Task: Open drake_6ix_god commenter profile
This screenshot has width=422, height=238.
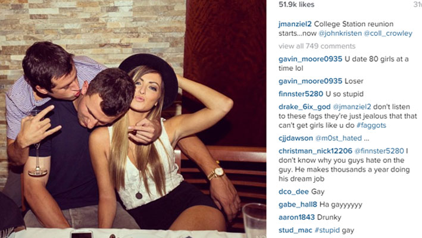Action: click(x=304, y=107)
